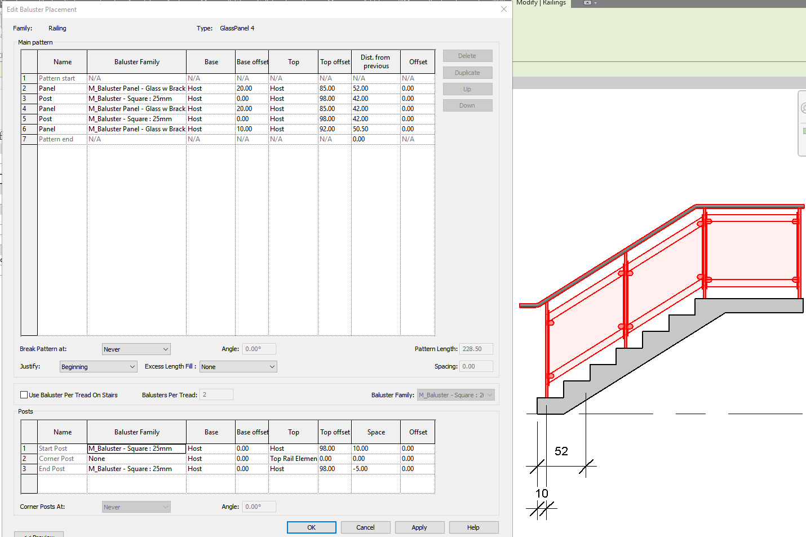
Task: Edit the Balusters Per Tread value
Action: click(216, 394)
